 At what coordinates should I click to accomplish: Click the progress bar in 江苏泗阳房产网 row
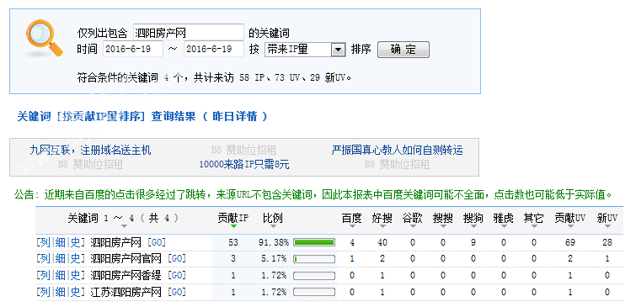[x=314, y=292]
